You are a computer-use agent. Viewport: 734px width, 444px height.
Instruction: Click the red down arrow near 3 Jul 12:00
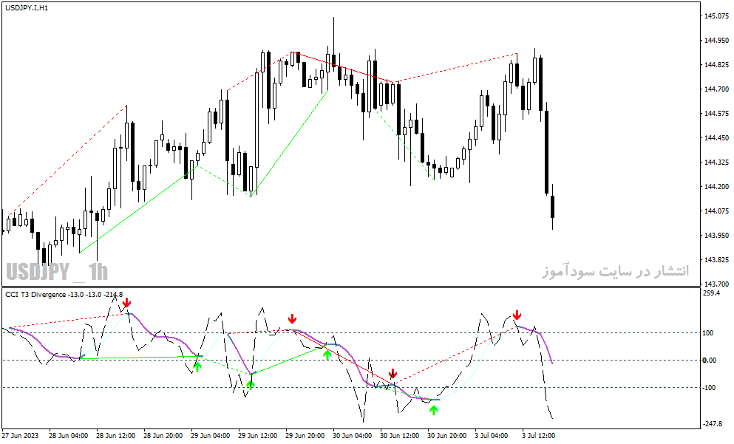click(x=517, y=315)
